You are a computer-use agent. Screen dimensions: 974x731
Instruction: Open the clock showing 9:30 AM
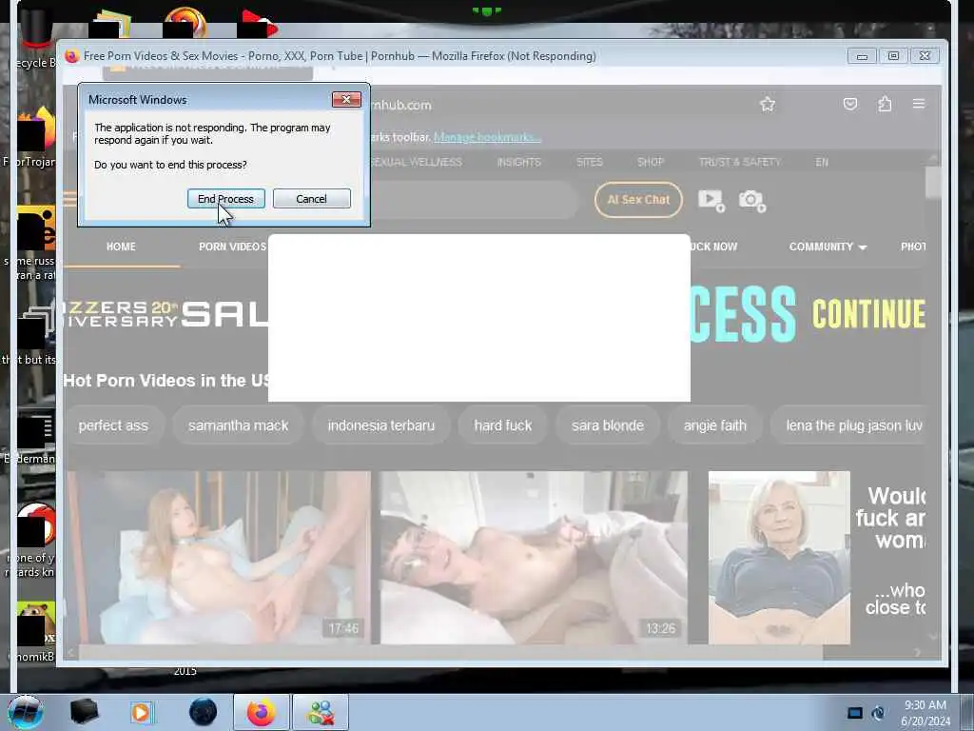[925, 713]
